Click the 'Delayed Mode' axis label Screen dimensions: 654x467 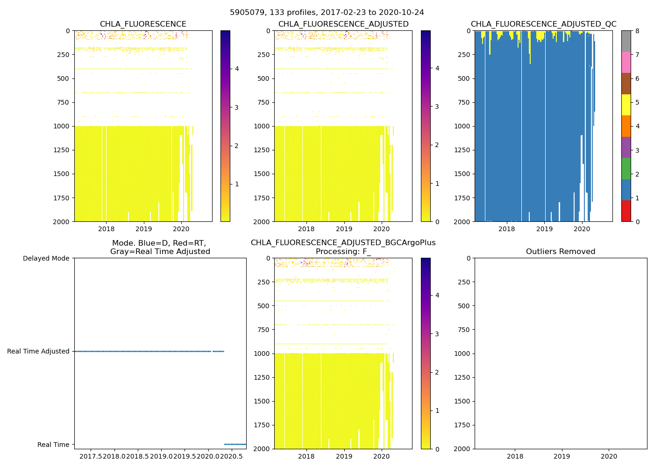[x=46, y=259]
